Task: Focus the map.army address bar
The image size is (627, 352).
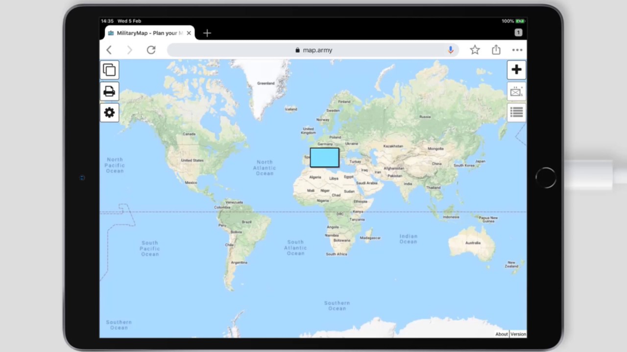Action: click(313, 50)
